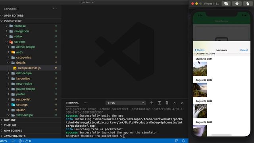Expand the NPM SCRIPTS section

13,131
